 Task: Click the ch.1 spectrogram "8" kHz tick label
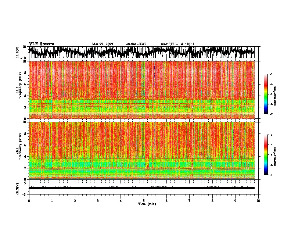point(25,73)
